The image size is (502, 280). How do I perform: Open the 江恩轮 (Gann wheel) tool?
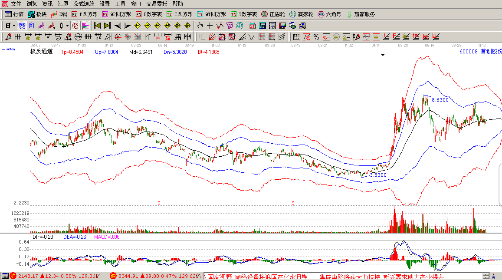coord(273,14)
